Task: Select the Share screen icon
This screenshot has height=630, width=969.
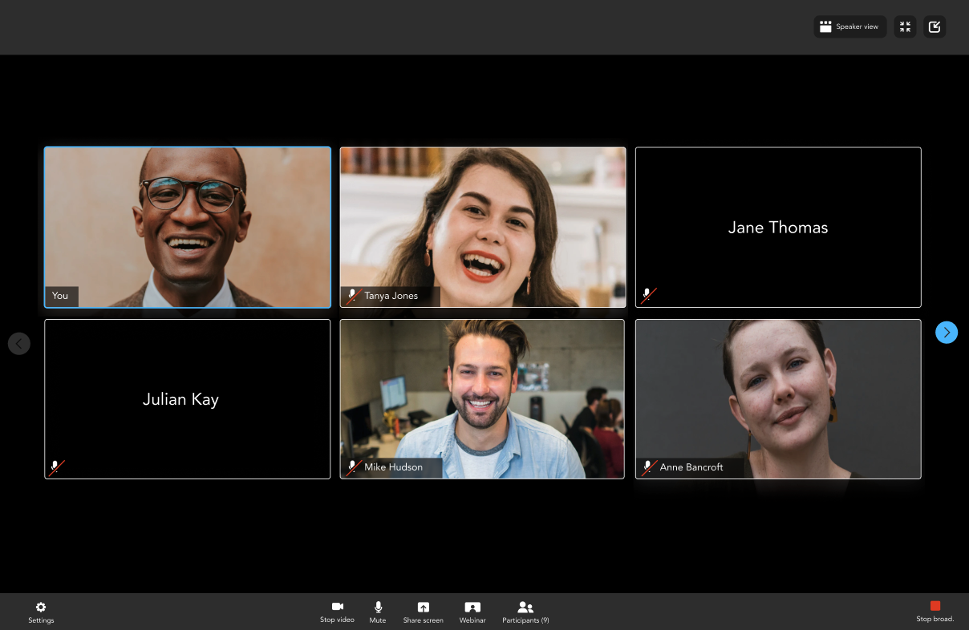Action: click(x=423, y=607)
